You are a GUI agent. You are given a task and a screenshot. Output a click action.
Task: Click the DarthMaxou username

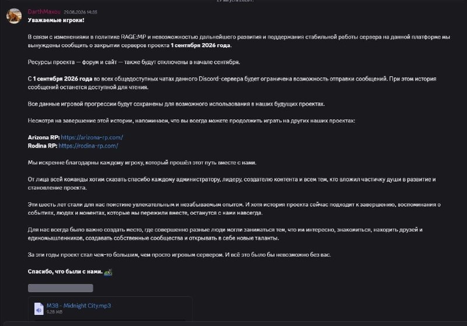[x=44, y=12]
